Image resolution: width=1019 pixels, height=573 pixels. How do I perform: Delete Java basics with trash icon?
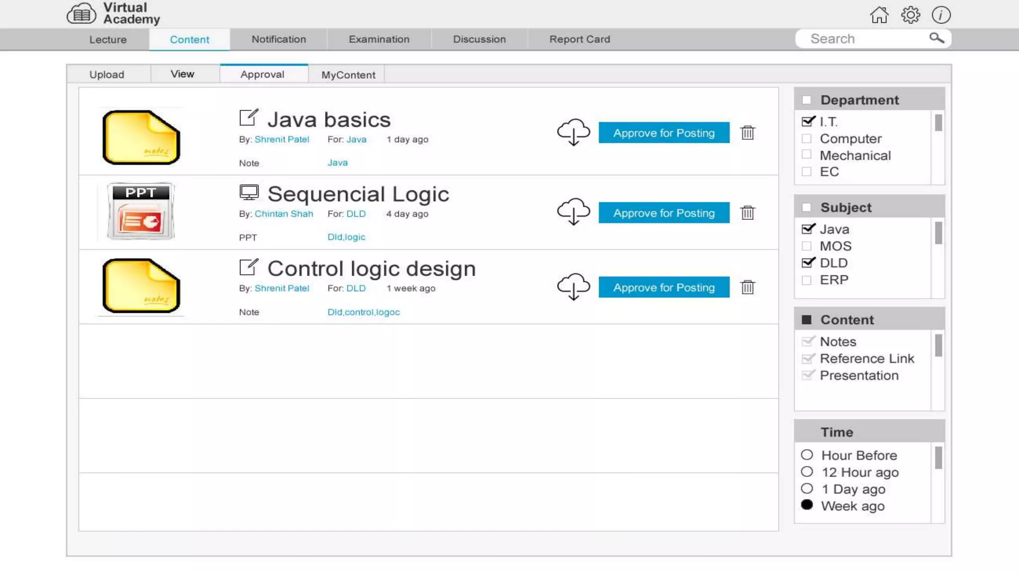click(x=747, y=133)
